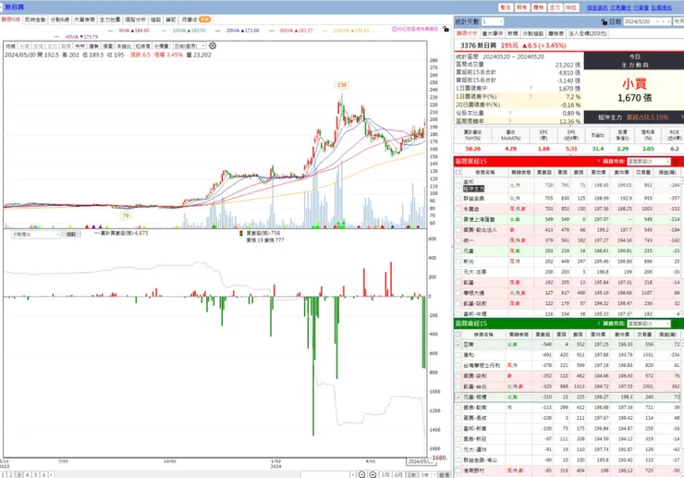This screenshot has width=684, height=478.
Task: Zoom in the chart with the plus magnifier
Action: tap(373, 474)
